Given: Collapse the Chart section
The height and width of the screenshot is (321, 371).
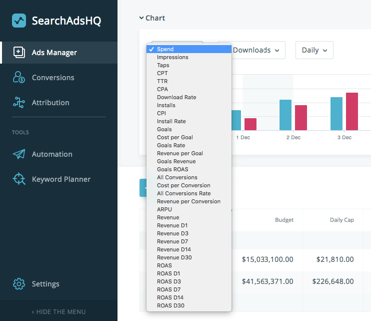Looking at the screenshot, I should pos(152,18).
